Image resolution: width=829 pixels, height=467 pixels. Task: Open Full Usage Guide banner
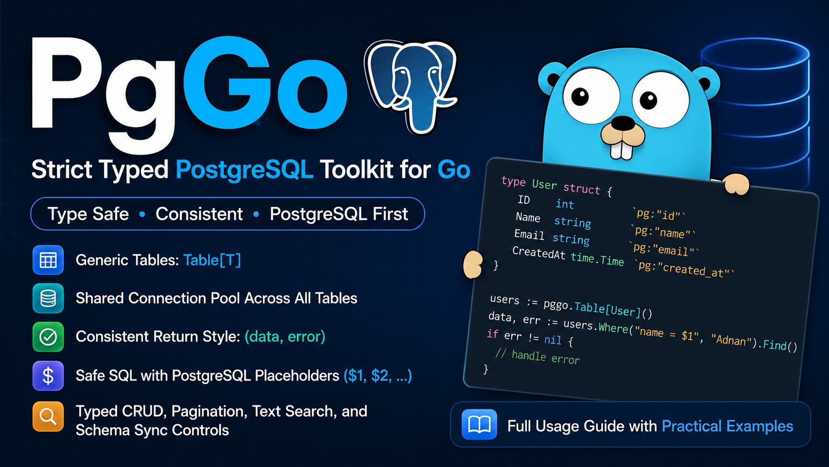click(630, 424)
